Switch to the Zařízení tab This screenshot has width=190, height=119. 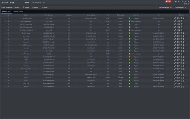(x=26, y=2)
